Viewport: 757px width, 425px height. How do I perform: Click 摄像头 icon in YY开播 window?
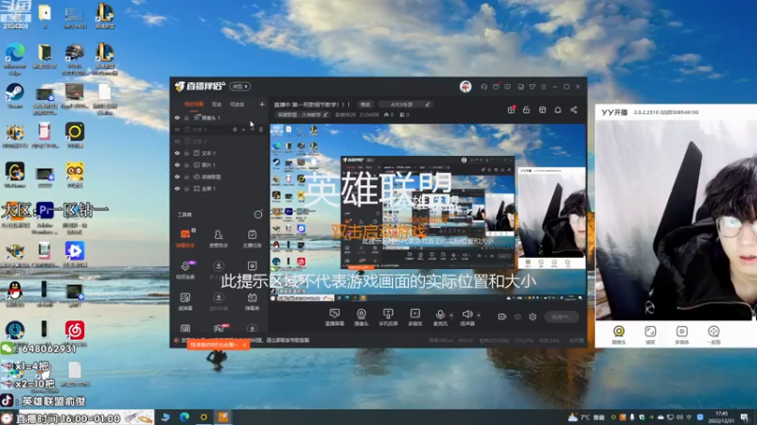[619, 334]
